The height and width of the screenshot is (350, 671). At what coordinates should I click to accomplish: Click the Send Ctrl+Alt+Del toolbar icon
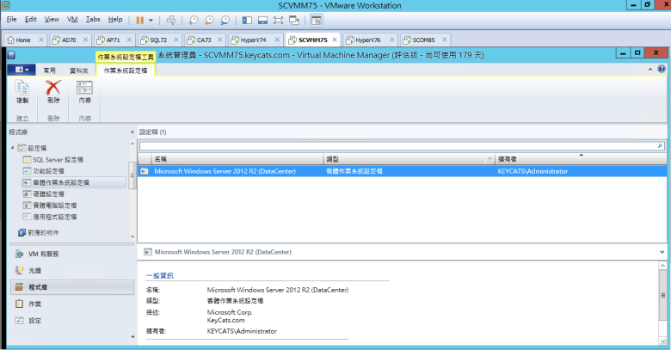171,19
